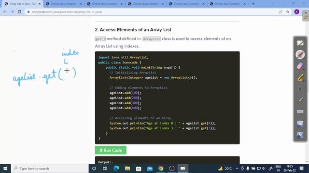This screenshot has height=173, width=309.
Task: Open the weather widget showing 20°C
Action: pyautogui.click(x=225, y=169)
